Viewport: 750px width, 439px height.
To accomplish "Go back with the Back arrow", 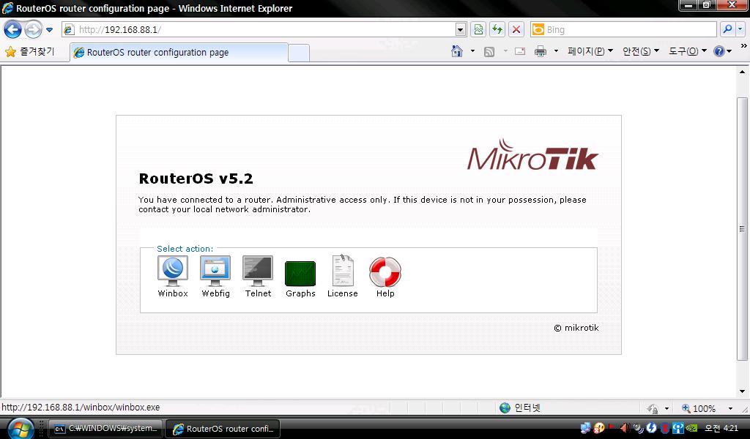I will tap(13, 29).
